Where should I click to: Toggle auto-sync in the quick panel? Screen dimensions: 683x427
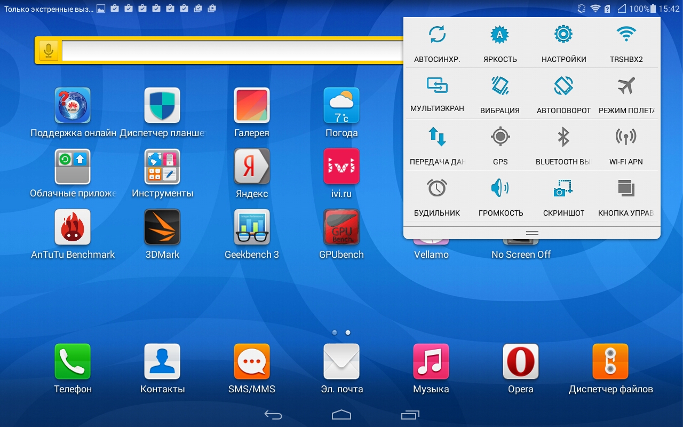437,43
